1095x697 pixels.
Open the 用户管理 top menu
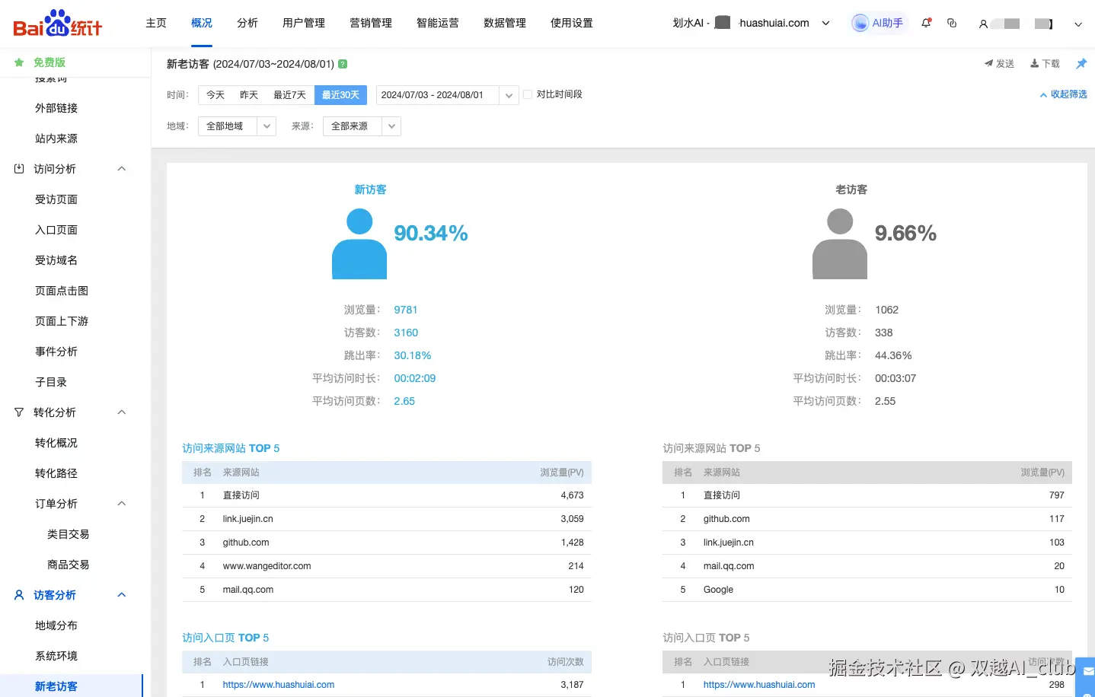[x=304, y=23]
